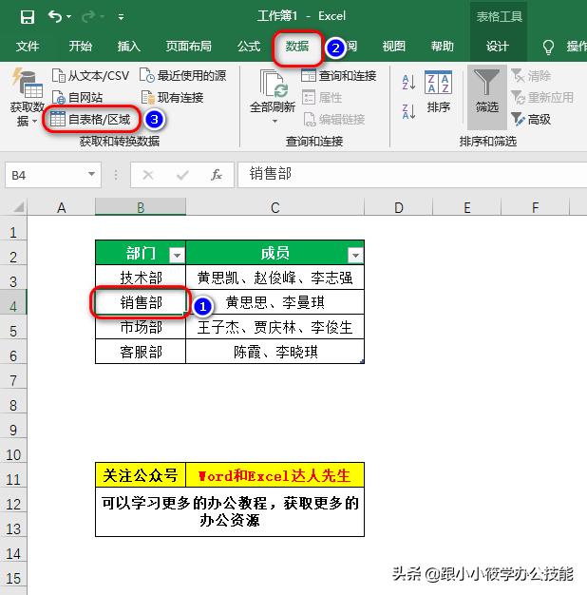Click the sort ascending A-Z icon
587x595 pixels.
coord(408,82)
